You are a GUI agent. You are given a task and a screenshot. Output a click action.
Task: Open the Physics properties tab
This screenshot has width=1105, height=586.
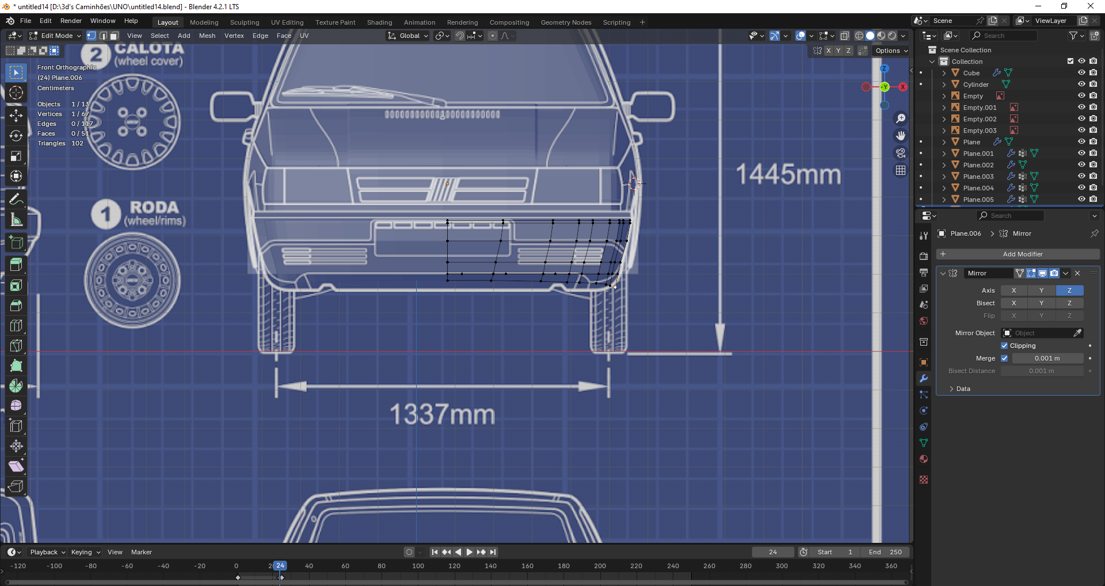pyautogui.click(x=924, y=411)
